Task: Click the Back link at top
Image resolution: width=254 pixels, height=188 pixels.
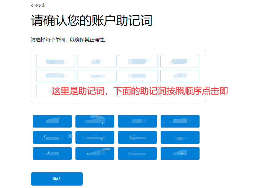Action: pyautogui.click(x=38, y=5)
